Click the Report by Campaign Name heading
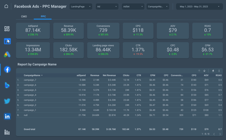This screenshot has height=140, width=226. point(37,64)
